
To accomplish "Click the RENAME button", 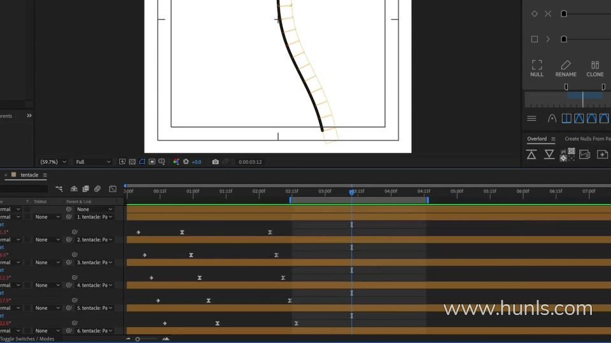I will click(x=566, y=68).
